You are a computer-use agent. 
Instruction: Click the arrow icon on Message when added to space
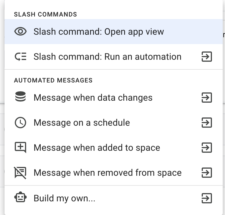[x=207, y=148]
